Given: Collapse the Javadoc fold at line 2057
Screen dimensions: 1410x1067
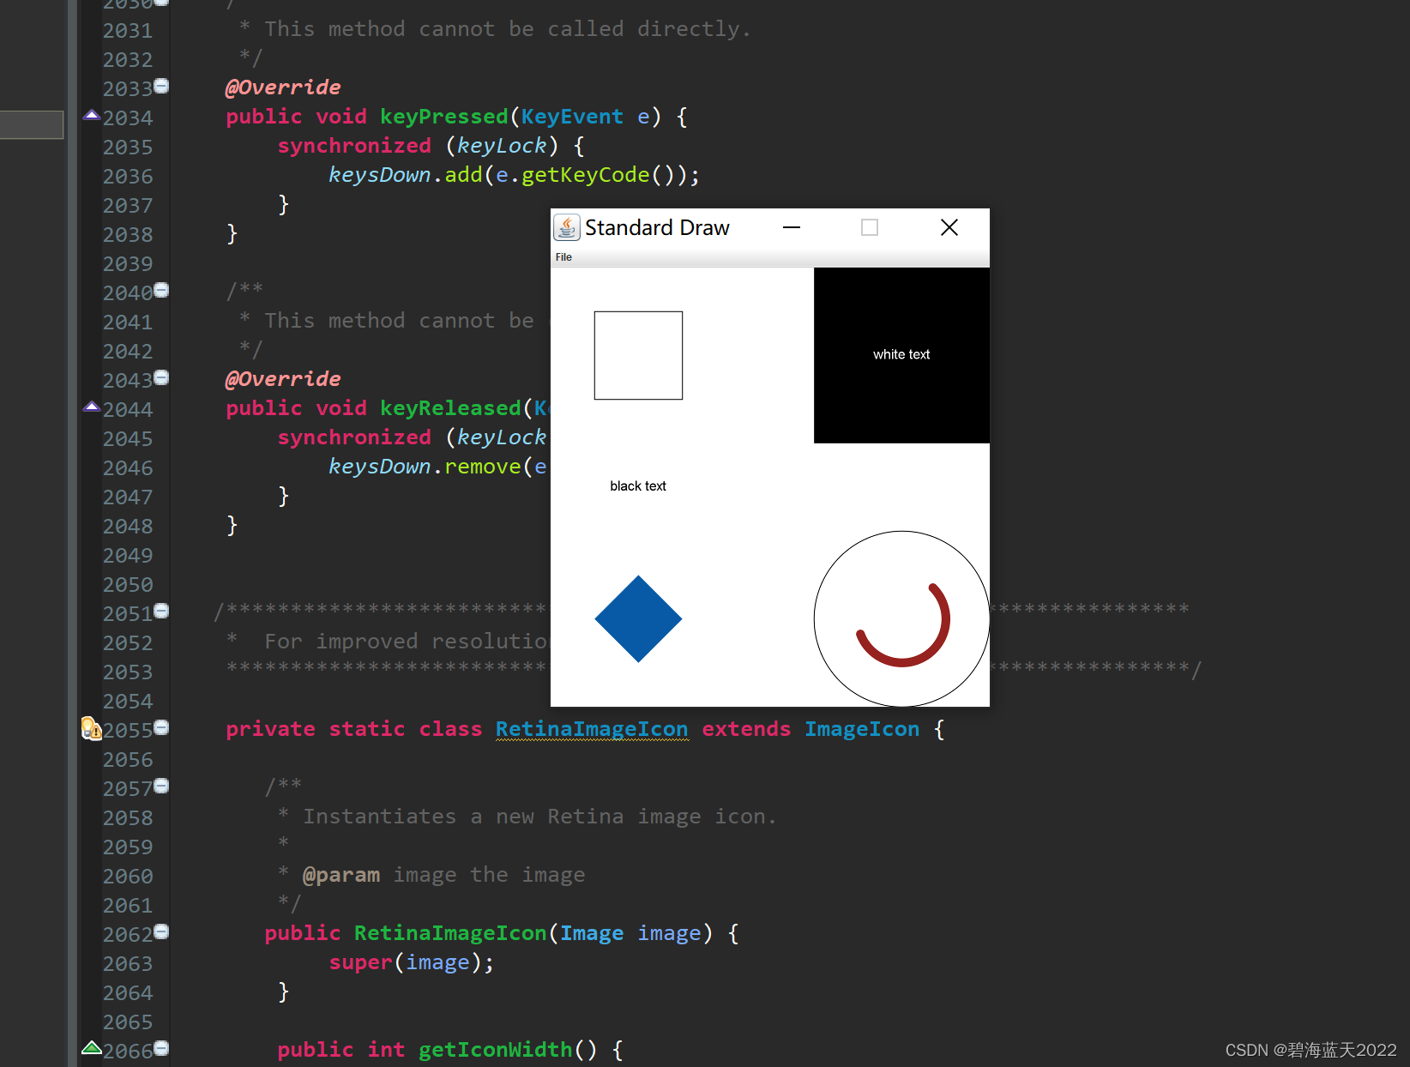Looking at the screenshot, I should tap(161, 787).
